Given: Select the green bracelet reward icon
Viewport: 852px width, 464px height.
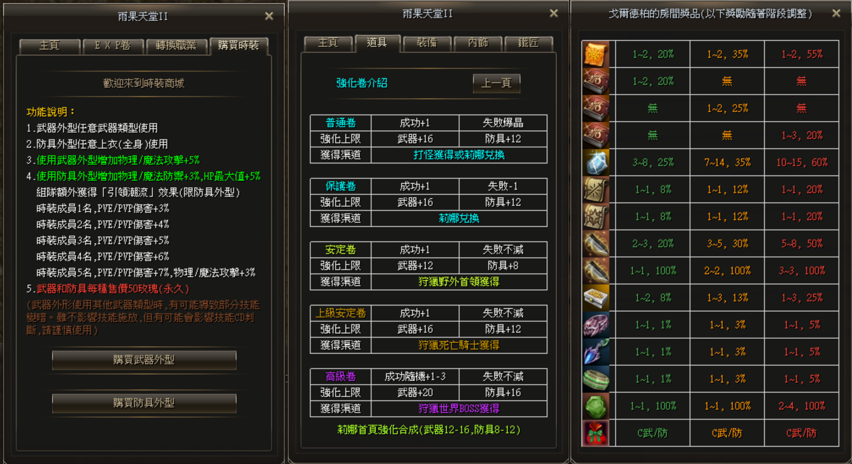Looking at the screenshot, I should pos(595,379).
